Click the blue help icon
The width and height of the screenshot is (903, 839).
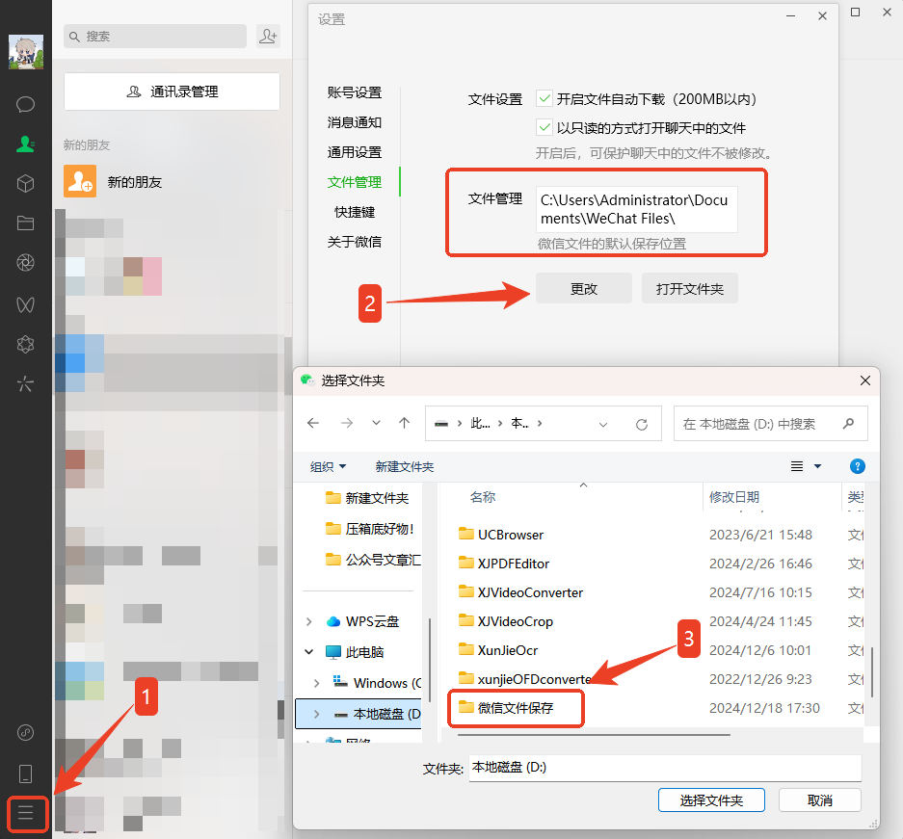point(857,466)
